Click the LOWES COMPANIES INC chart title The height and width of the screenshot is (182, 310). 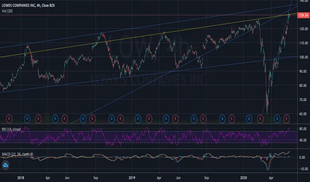[x=28, y=6]
